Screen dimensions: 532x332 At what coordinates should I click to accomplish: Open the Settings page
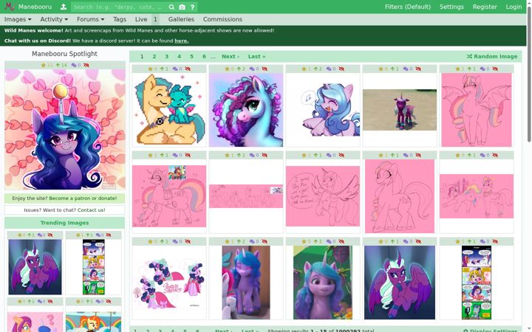click(451, 7)
